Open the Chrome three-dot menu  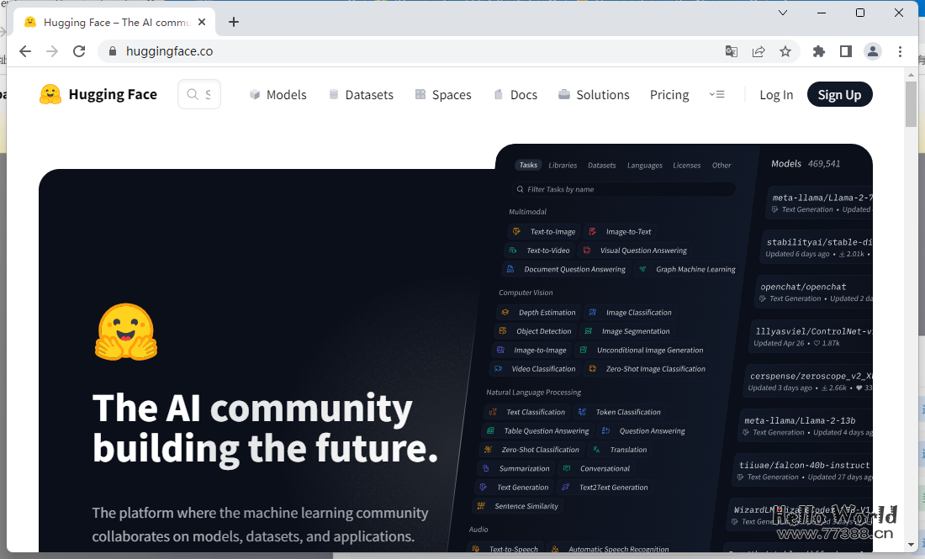(x=901, y=51)
